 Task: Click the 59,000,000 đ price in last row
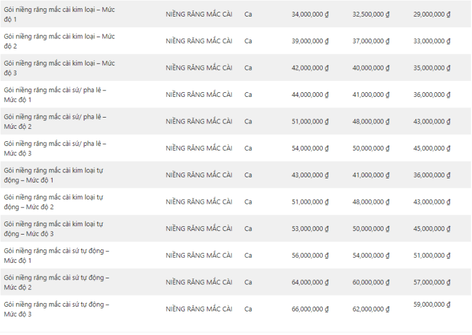coord(432,304)
